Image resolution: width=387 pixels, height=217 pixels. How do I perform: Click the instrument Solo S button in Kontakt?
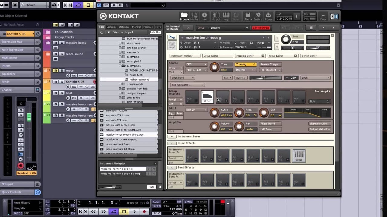click(x=277, y=38)
